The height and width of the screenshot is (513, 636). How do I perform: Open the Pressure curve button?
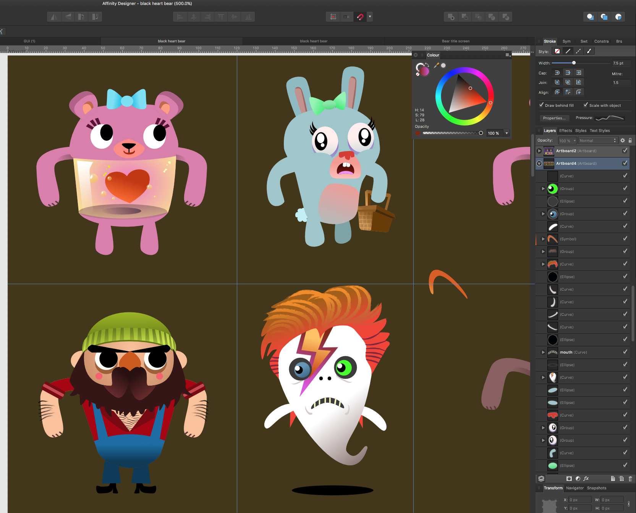click(610, 118)
